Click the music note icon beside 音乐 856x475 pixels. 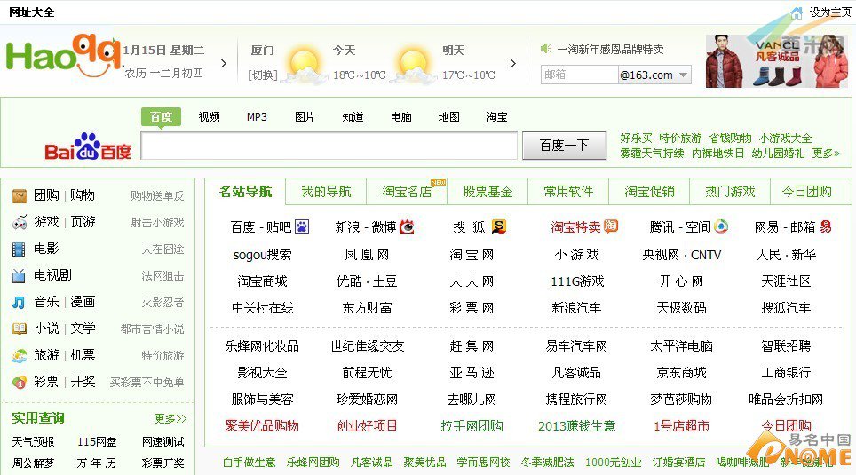20,302
